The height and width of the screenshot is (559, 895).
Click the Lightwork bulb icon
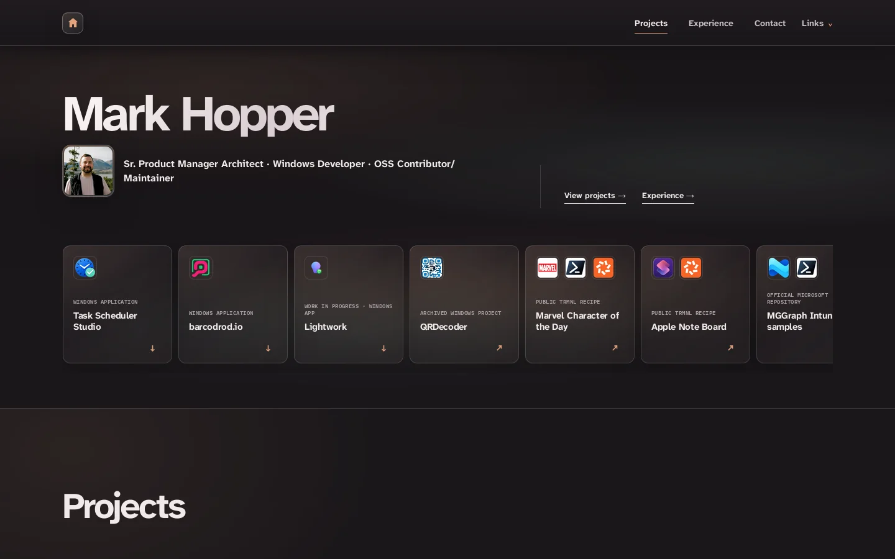[316, 268]
